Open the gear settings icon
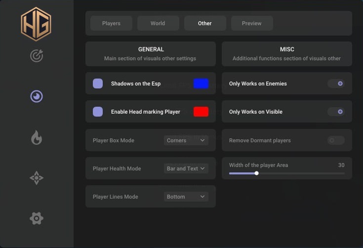 pyautogui.click(x=37, y=218)
